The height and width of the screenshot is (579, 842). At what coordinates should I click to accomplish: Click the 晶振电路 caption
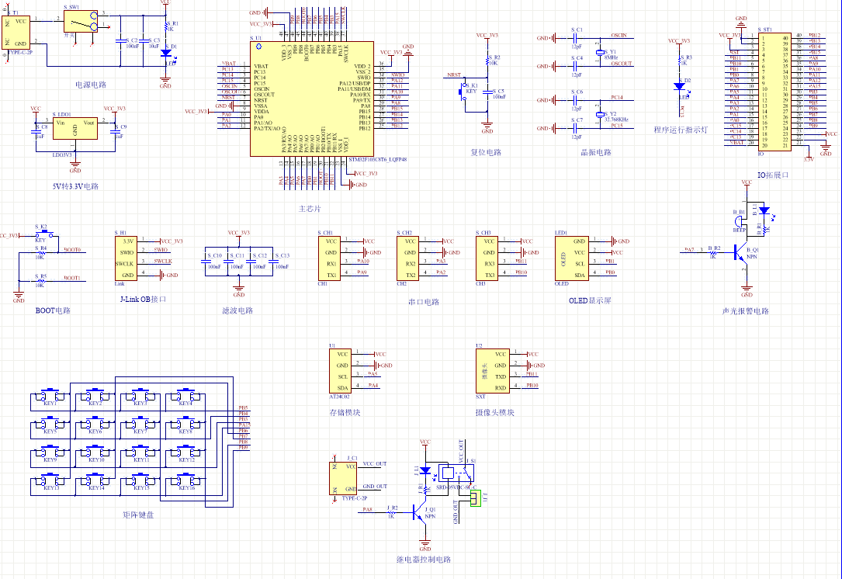(x=596, y=152)
